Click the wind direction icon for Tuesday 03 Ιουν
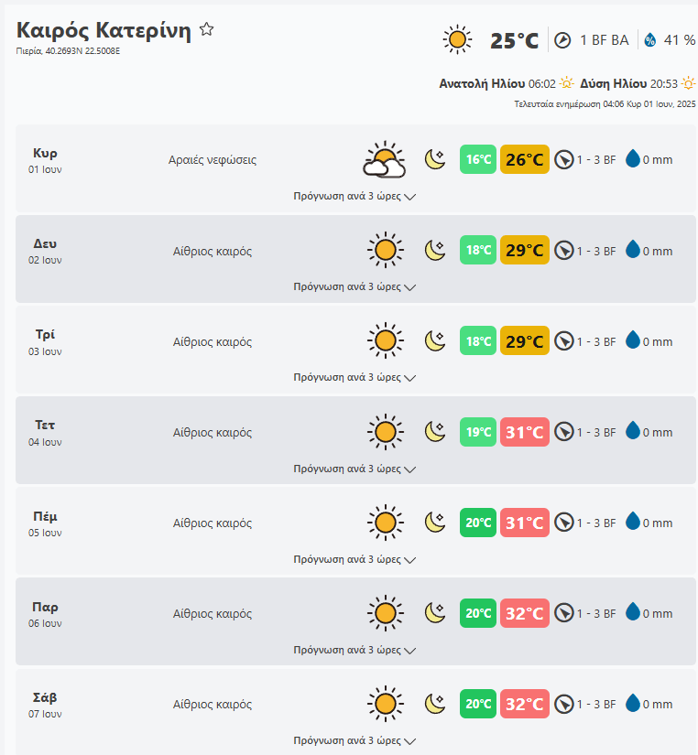Viewport: 698px width, 755px height. point(564,341)
